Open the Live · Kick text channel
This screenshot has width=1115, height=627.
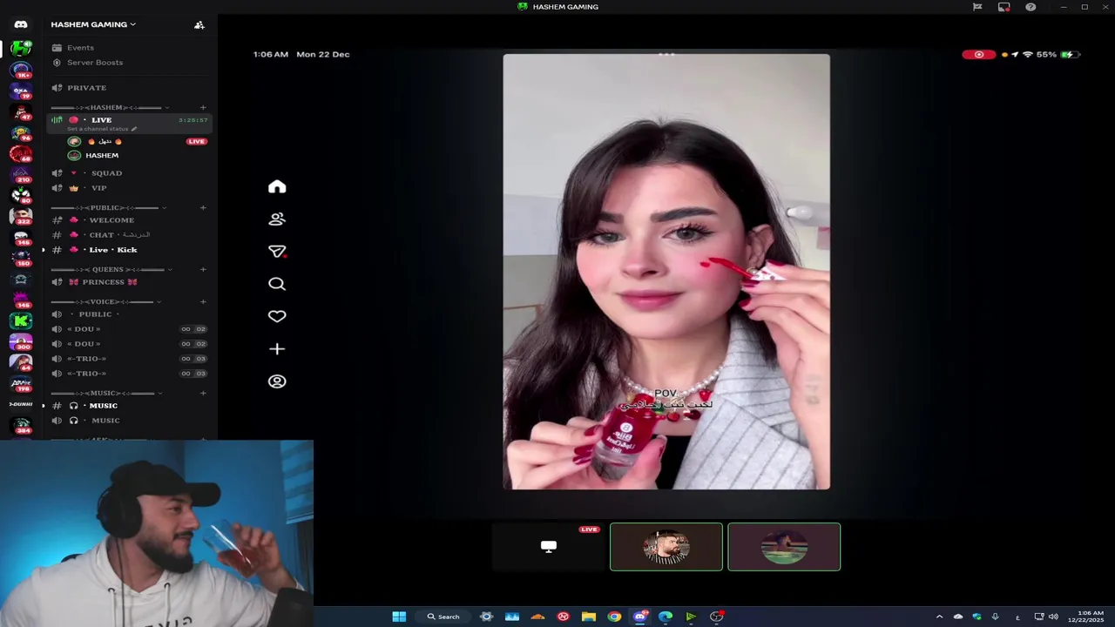(129, 250)
